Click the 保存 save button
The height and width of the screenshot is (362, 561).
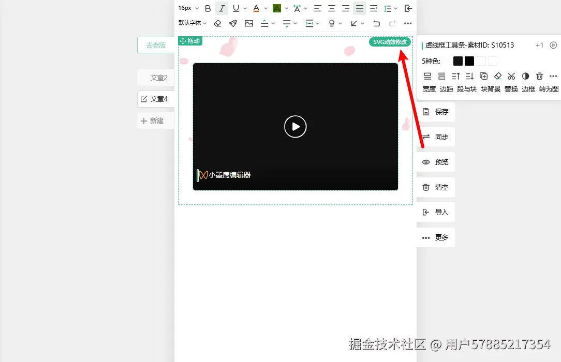coord(436,112)
